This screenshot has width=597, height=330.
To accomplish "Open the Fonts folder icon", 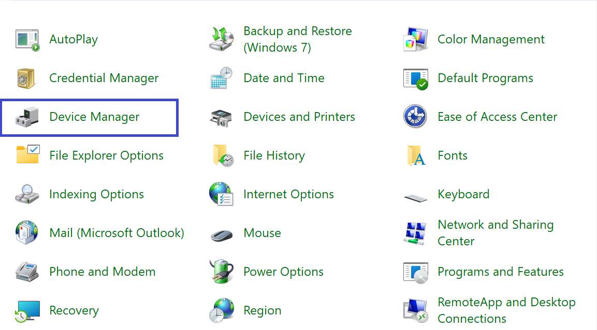I will click(416, 156).
